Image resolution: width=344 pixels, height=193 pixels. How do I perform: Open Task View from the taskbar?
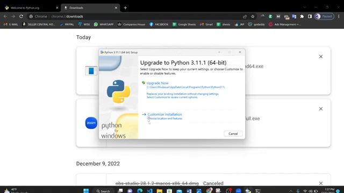(x=120, y=191)
